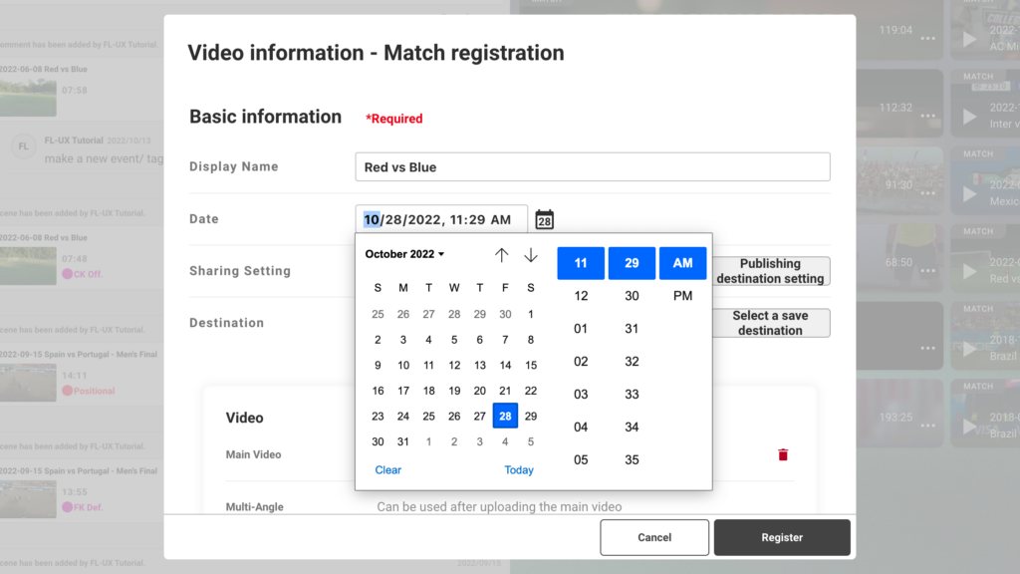Select hour 12 in time picker
This screenshot has width=1020, height=574.
click(581, 295)
